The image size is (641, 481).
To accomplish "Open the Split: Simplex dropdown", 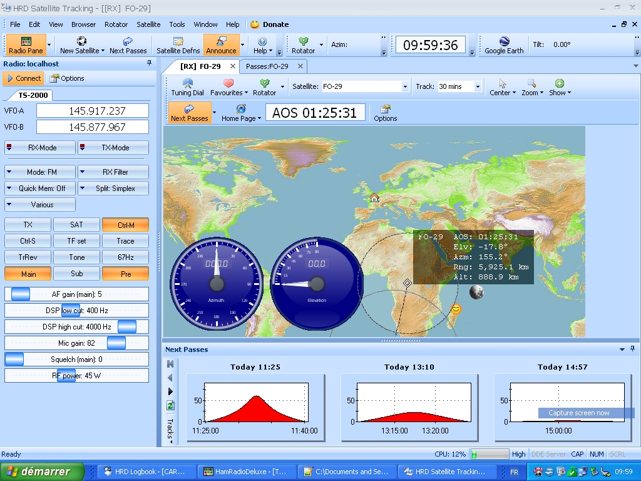I will pos(113,189).
